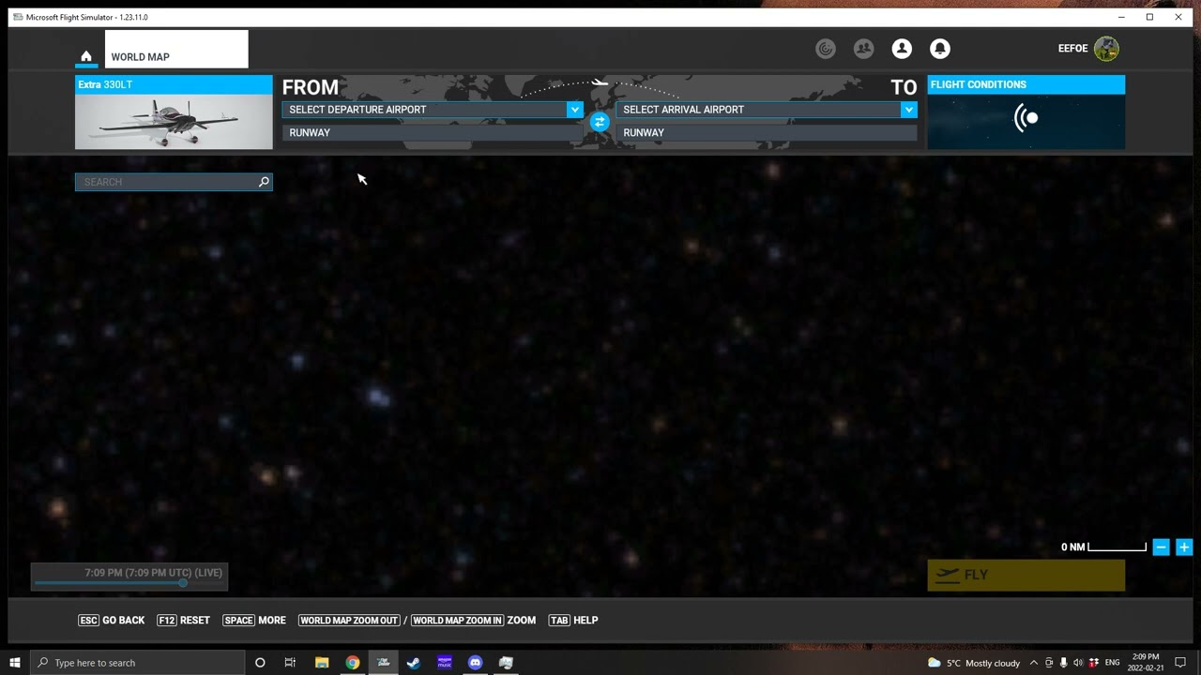Click the EEFOE username label

(x=1072, y=49)
